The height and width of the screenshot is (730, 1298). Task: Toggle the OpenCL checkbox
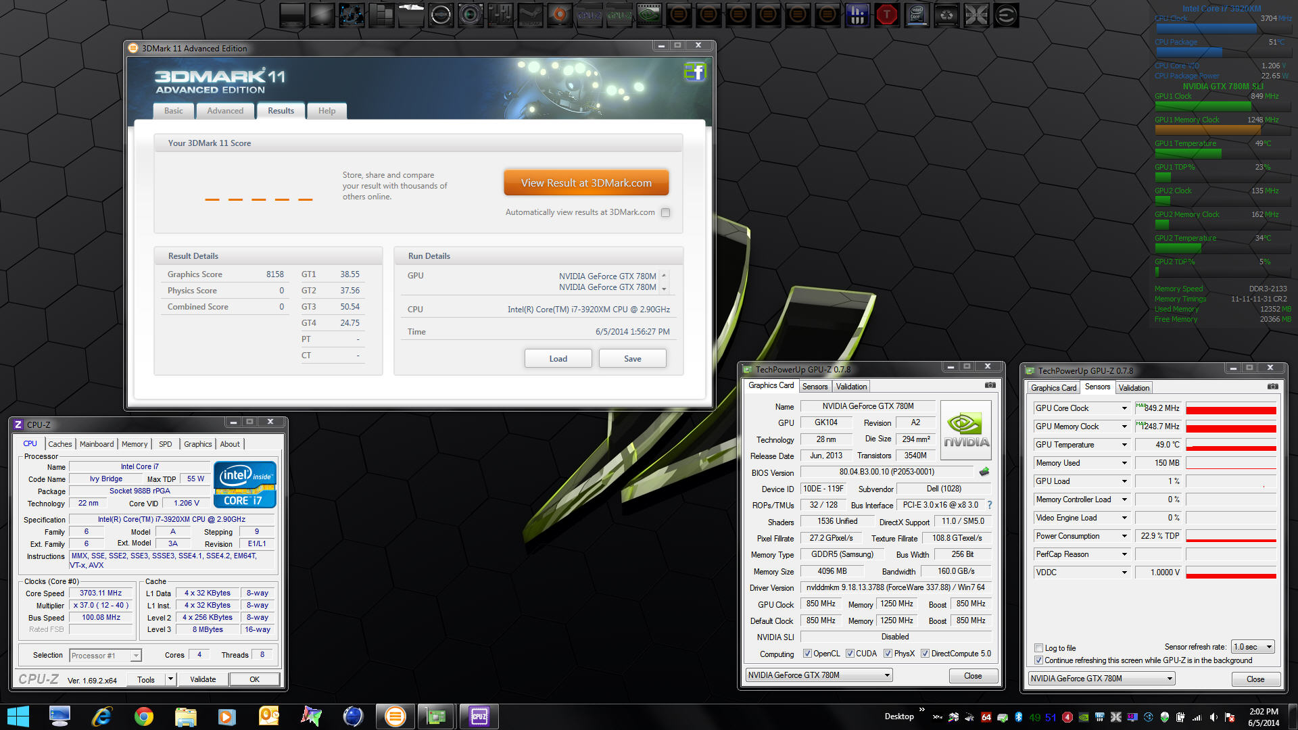point(807,654)
